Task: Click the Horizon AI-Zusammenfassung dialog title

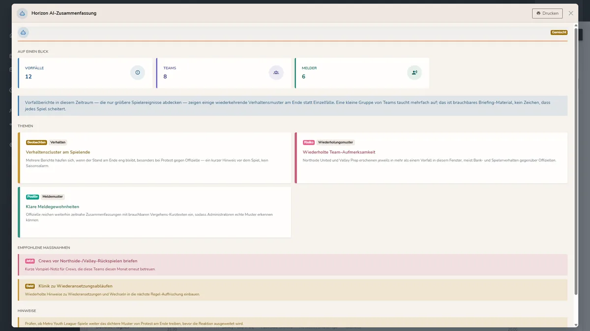Action: [x=64, y=13]
